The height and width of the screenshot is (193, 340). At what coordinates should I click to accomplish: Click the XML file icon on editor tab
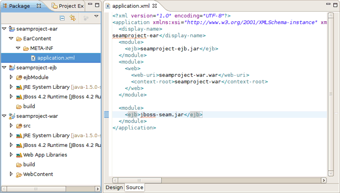(107, 6)
